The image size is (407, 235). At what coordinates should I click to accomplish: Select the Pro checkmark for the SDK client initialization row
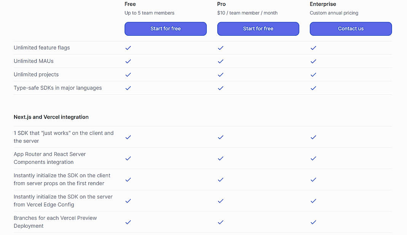221,180
